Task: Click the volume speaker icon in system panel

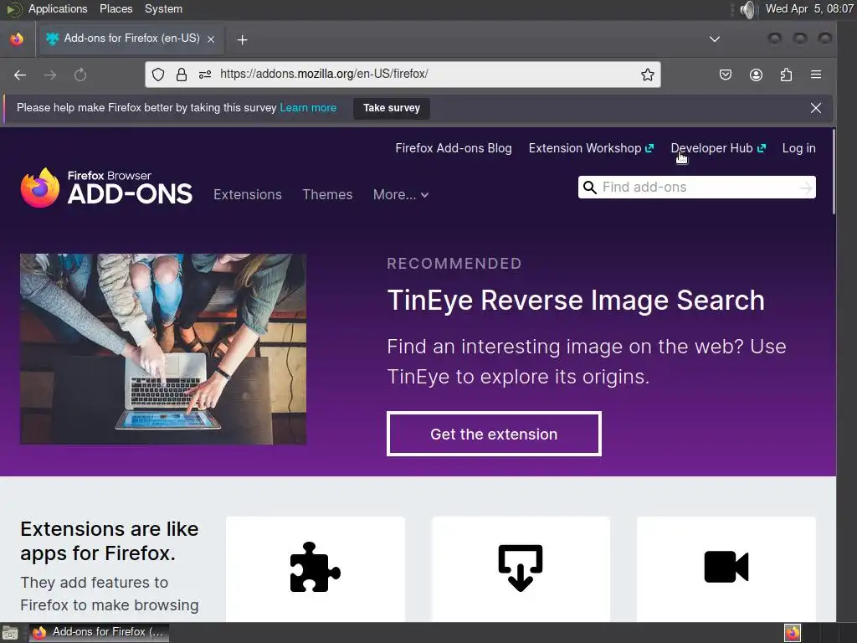Action: click(x=747, y=9)
